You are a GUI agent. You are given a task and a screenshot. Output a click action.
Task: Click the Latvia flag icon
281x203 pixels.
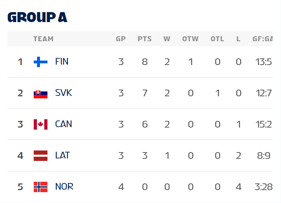(40, 155)
